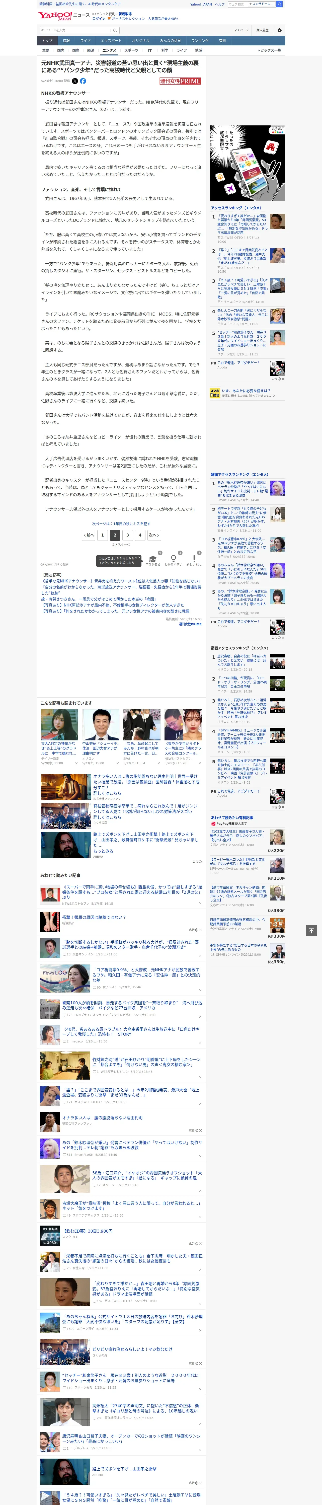Open the みんなの意見 tab
Image resolution: width=322 pixels, height=1505 pixels.
(x=171, y=40)
